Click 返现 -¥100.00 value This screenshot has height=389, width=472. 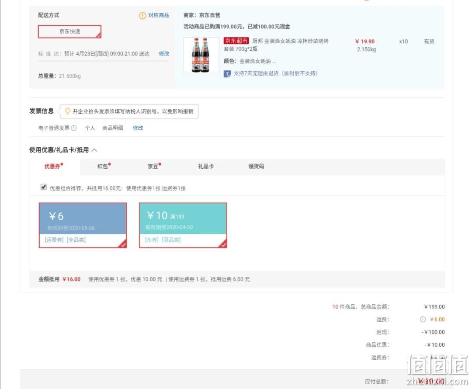(433, 332)
